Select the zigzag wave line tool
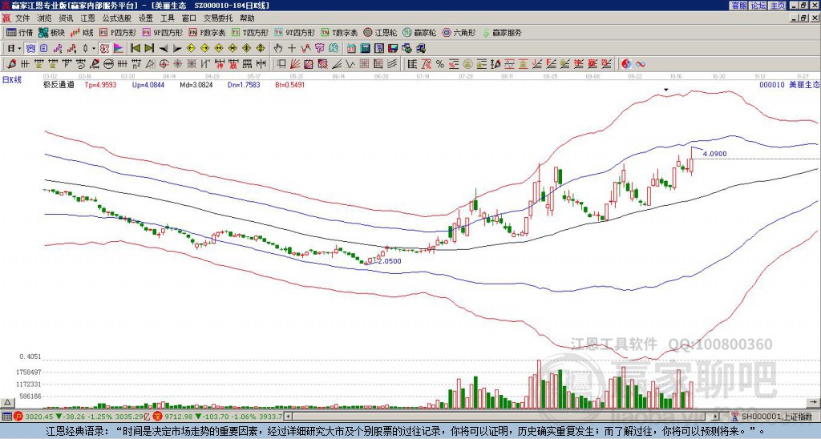This screenshot has width=821, height=439. click(x=350, y=64)
